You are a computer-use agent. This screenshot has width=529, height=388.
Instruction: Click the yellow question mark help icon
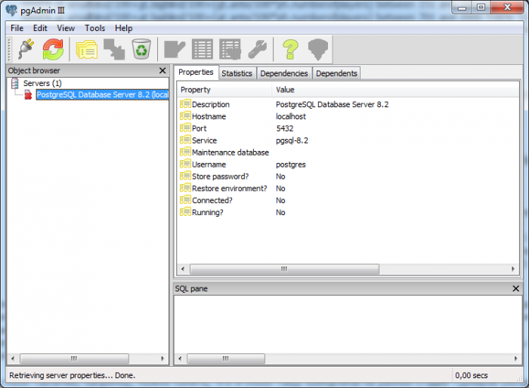pos(290,49)
